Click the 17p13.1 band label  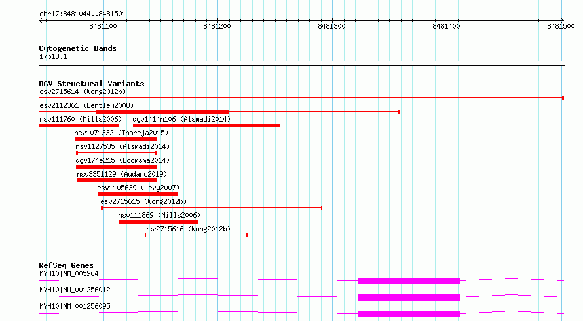click(53, 56)
